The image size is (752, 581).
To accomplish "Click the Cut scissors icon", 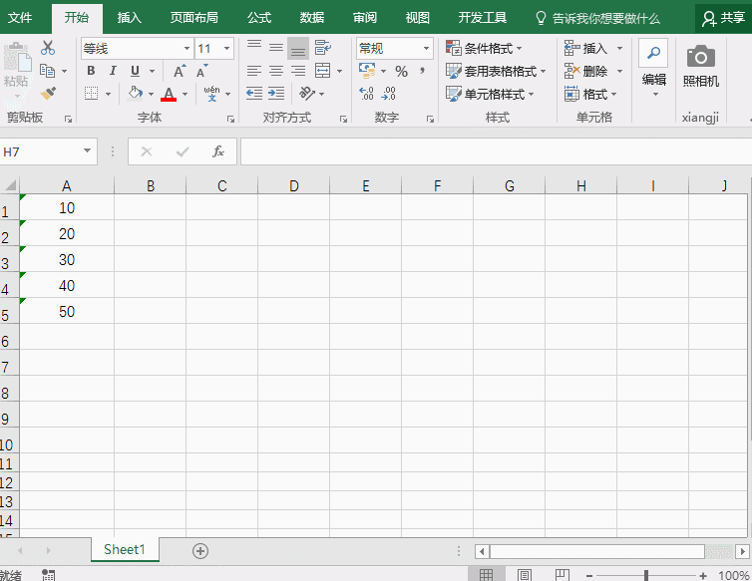I will (47, 48).
